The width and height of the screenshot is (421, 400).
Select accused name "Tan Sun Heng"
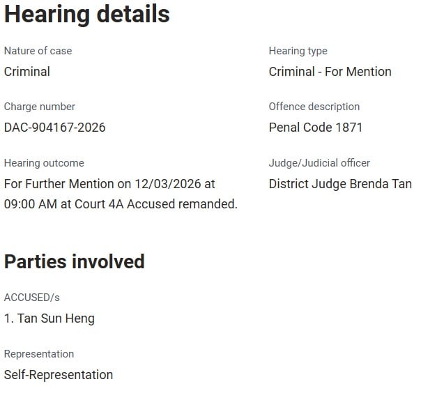click(x=56, y=318)
